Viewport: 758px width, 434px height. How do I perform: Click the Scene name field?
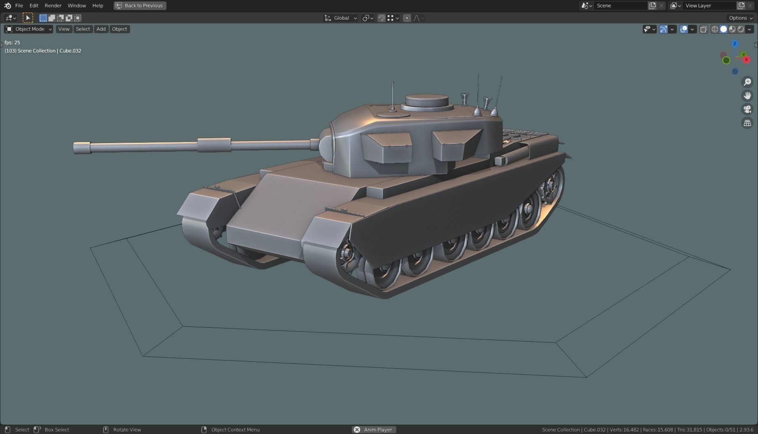click(620, 6)
